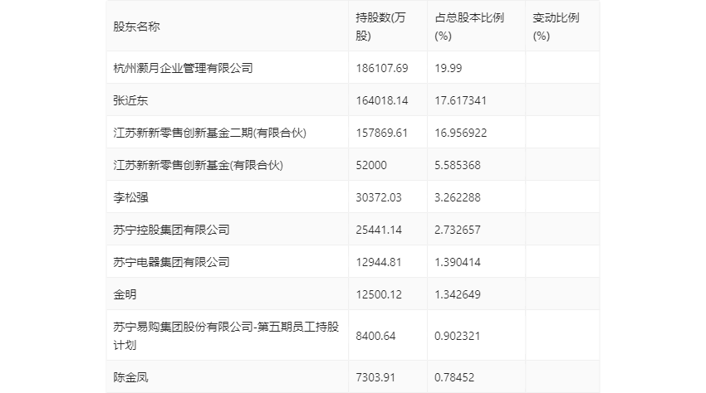Select the value 25441.14
Viewport: 706px width, 393px height.
click(x=379, y=230)
